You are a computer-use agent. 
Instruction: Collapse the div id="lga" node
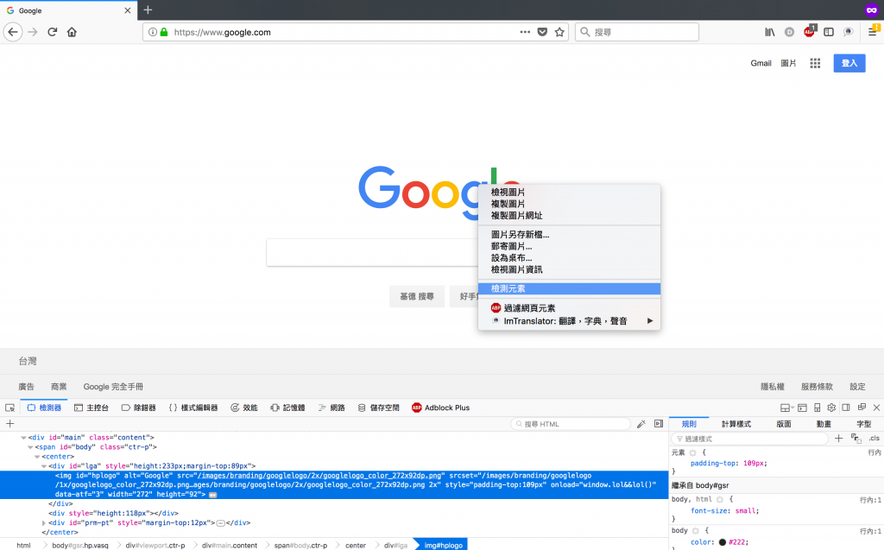(44, 466)
